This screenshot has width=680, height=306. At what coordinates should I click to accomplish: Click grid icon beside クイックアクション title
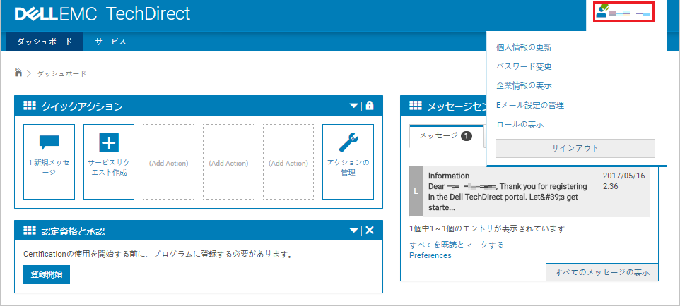pyautogui.click(x=29, y=106)
